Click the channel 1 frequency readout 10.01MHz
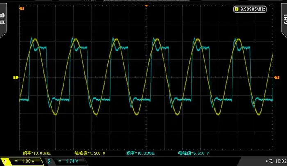Image resolution: width=287 pixels, height=166 pixels. pos(36,153)
